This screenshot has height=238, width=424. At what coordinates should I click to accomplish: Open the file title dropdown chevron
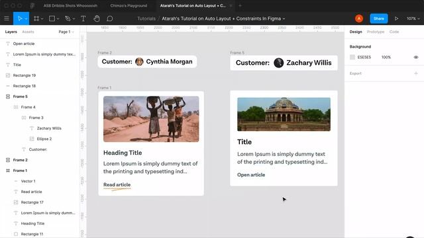(284, 19)
